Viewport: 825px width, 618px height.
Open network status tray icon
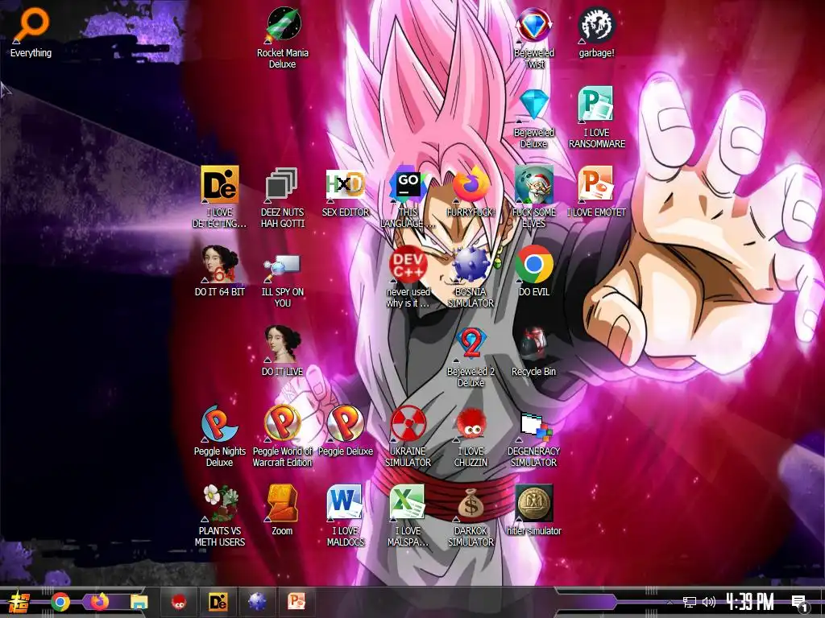(689, 602)
